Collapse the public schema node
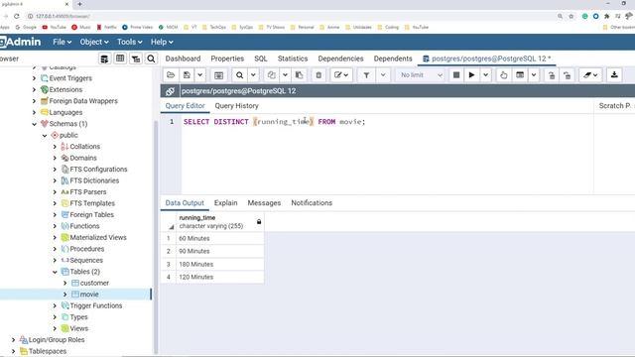This screenshot has height=357, width=635. click(x=45, y=135)
